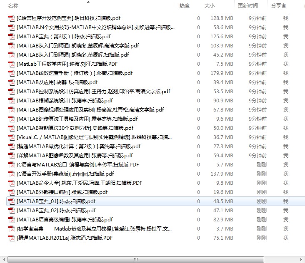The height and width of the screenshot is (263, 305).
Task: Select file name [MATLAB及应用].胡鹤飞.扫描版.pdf
Action: (x=57, y=82)
